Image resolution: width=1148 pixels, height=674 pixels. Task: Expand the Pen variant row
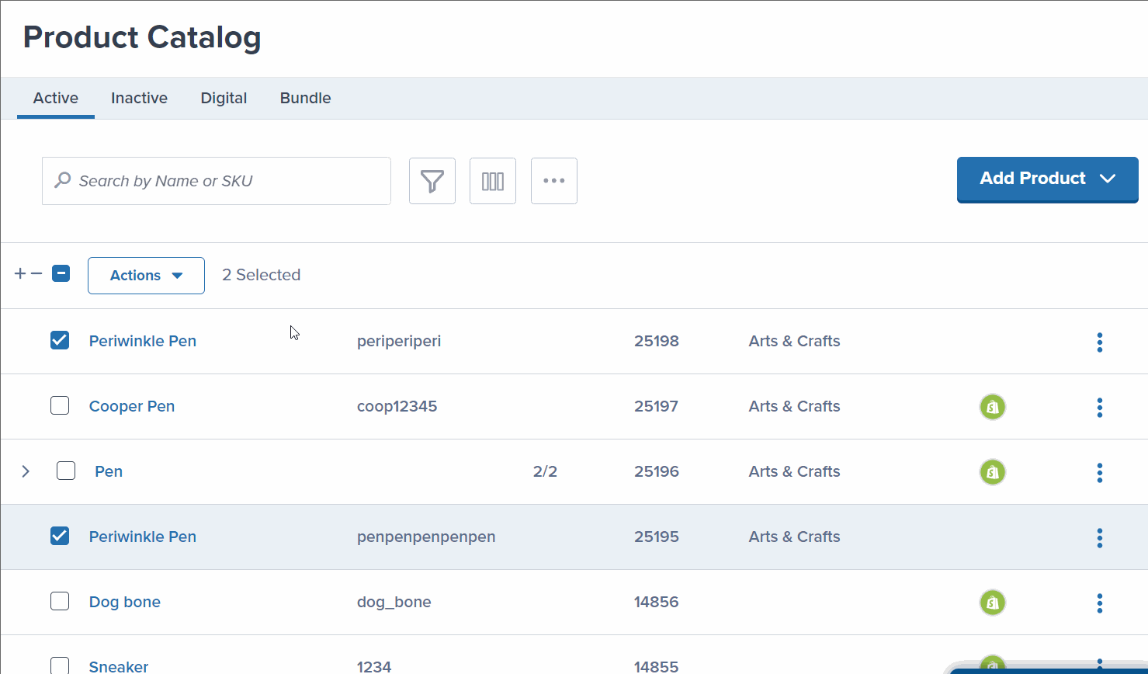point(26,471)
